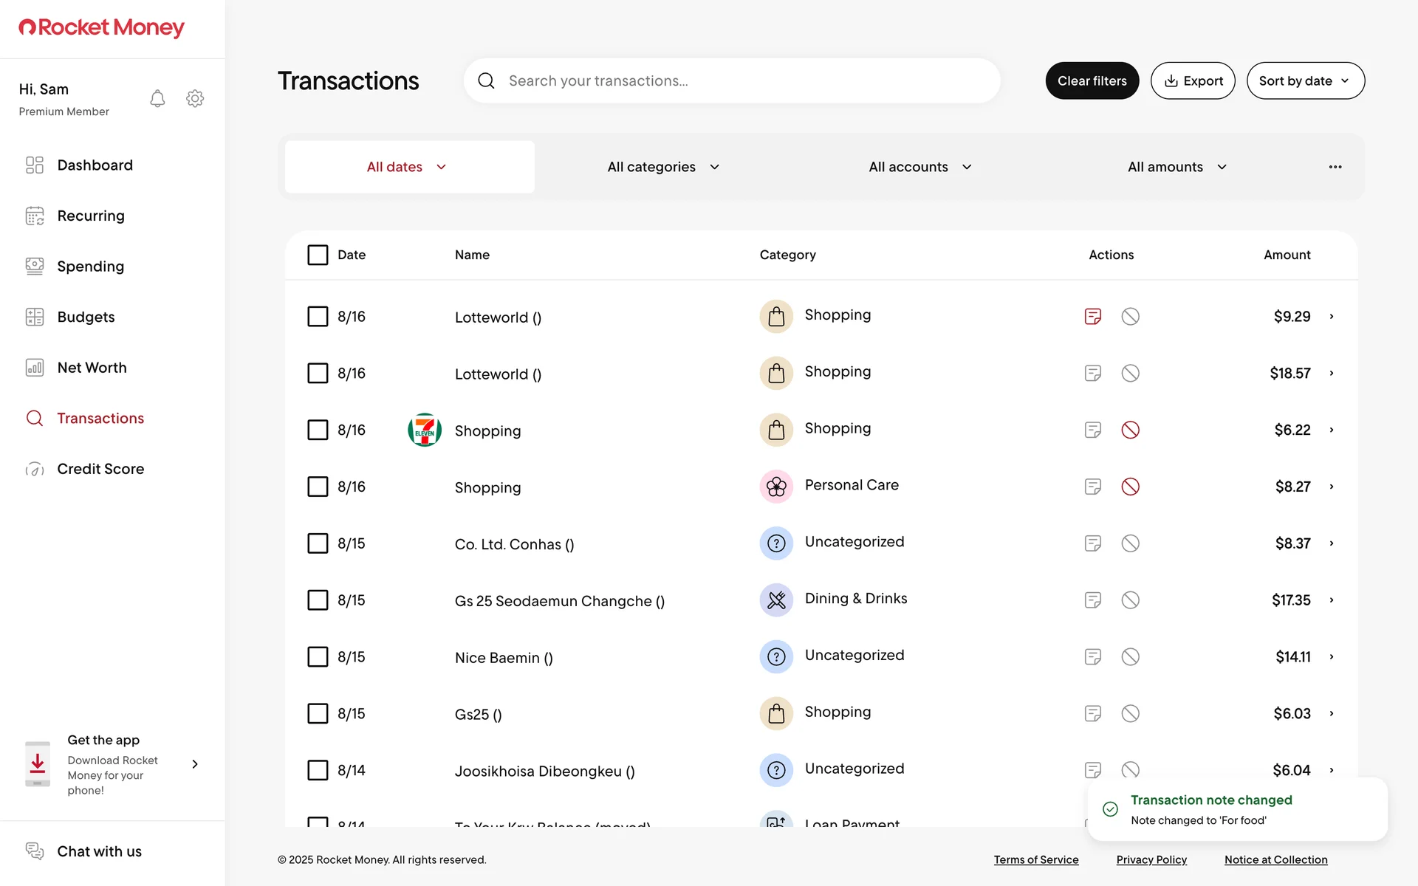
Task: Select the Joosikhoisa Dibeongkeu row checkbox
Action: point(318,770)
